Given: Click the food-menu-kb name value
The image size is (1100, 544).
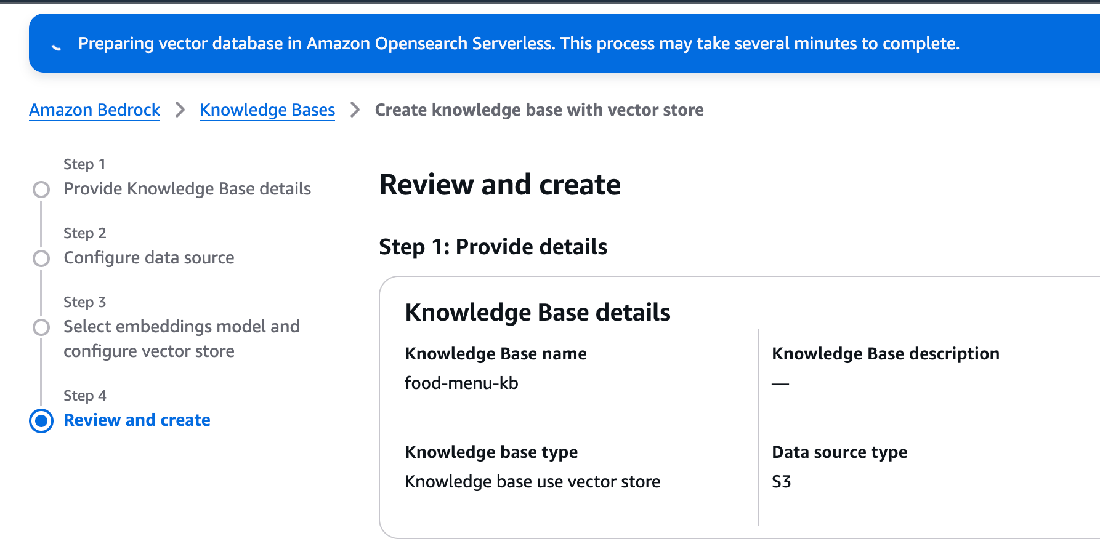Looking at the screenshot, I should pyautogui.click(x=461, y=383).
